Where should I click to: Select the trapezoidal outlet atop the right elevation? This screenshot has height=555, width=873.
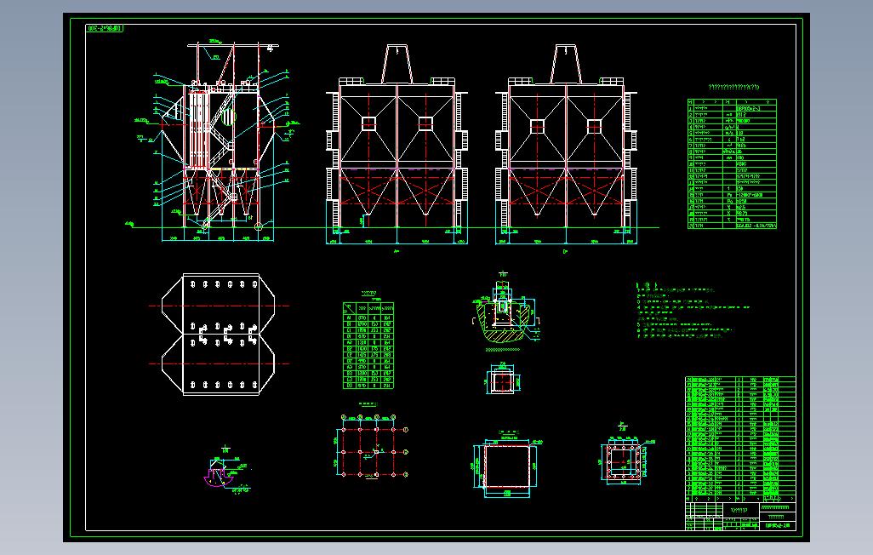(566, 64)
